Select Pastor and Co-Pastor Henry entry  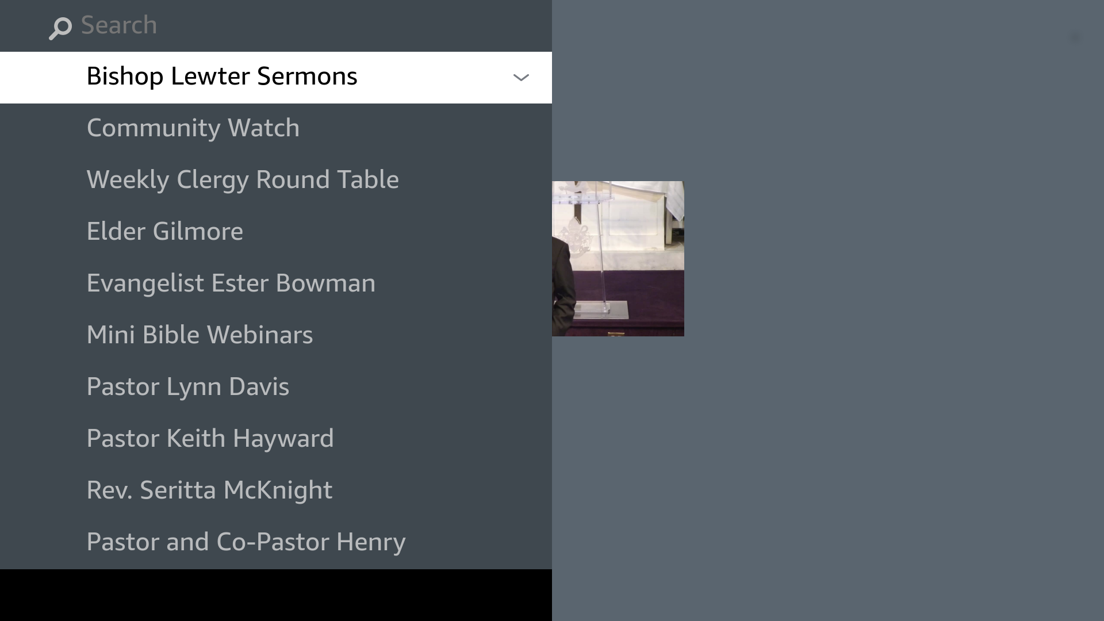246,541
